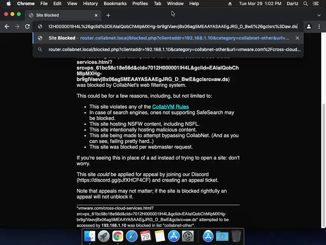Open the View menu
The width and height of the screenshot is (326, 245).
click(72, 4)
